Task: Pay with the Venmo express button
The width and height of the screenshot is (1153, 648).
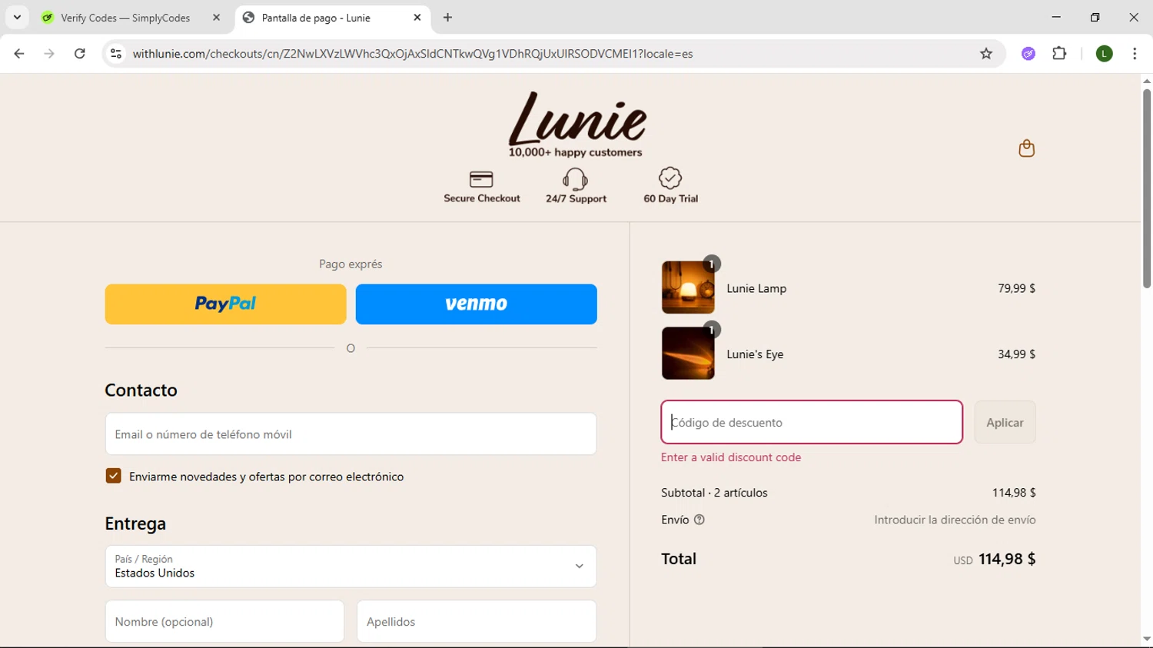Action: tap(476, 304)
